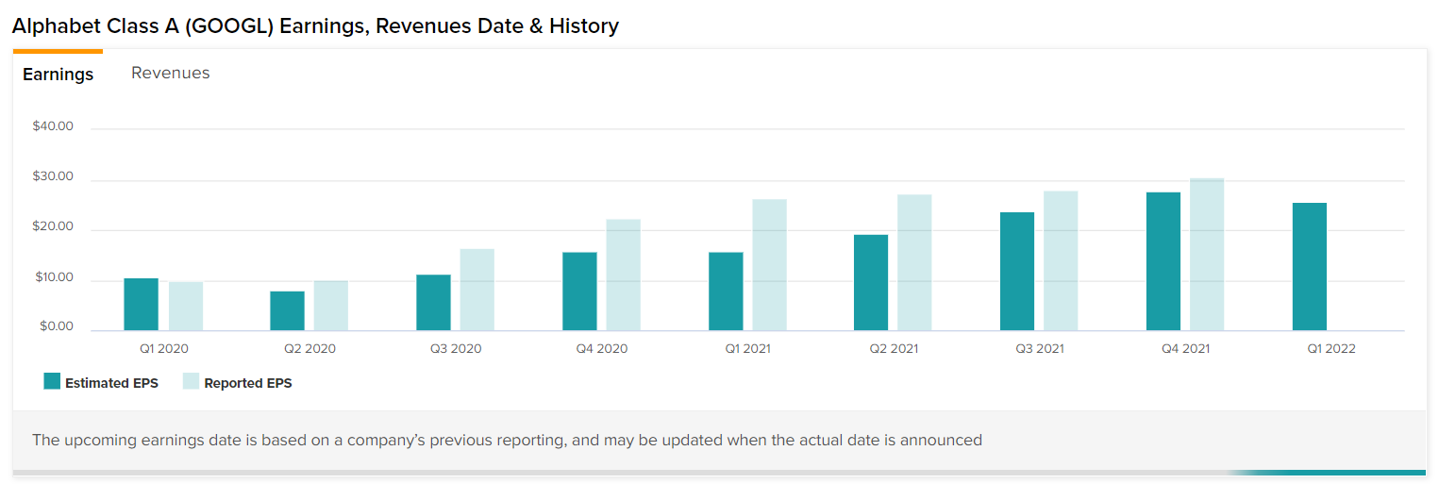Click the teal progress bar at bottom
1439x484 pixels.
pyautogui.click(x=1327, y=473)
